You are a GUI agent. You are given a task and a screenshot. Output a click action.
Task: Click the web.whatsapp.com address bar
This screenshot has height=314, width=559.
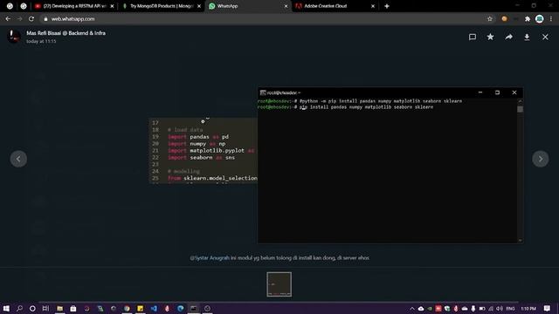click(264, 19)
